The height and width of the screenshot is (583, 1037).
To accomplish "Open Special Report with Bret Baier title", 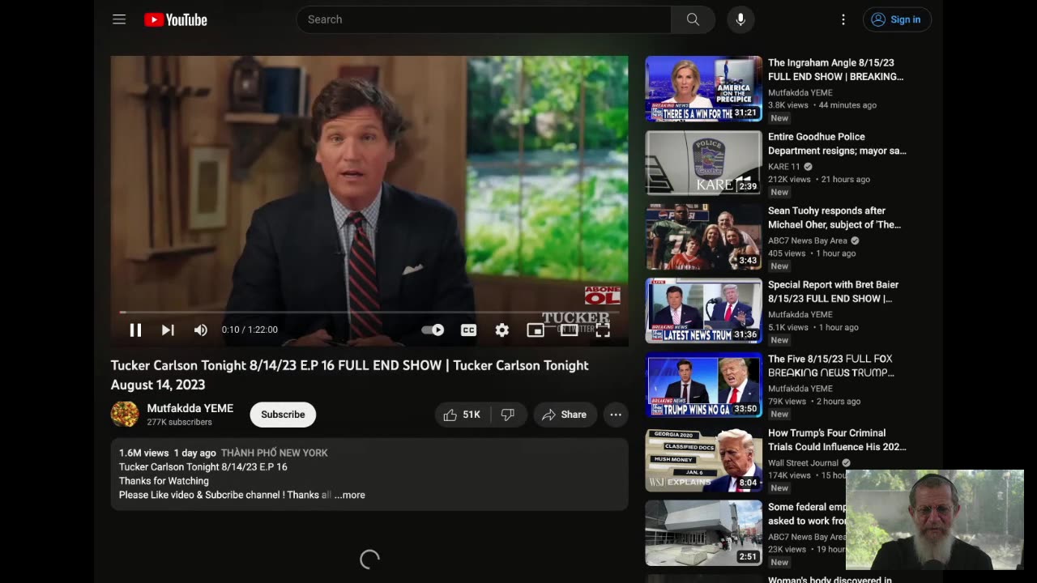I will pos(833,291).
